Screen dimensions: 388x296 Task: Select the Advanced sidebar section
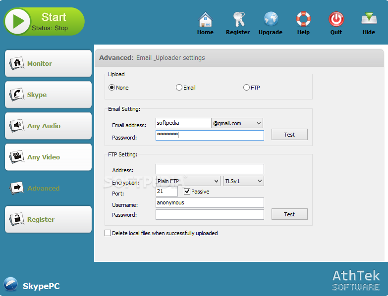(48, 188)
